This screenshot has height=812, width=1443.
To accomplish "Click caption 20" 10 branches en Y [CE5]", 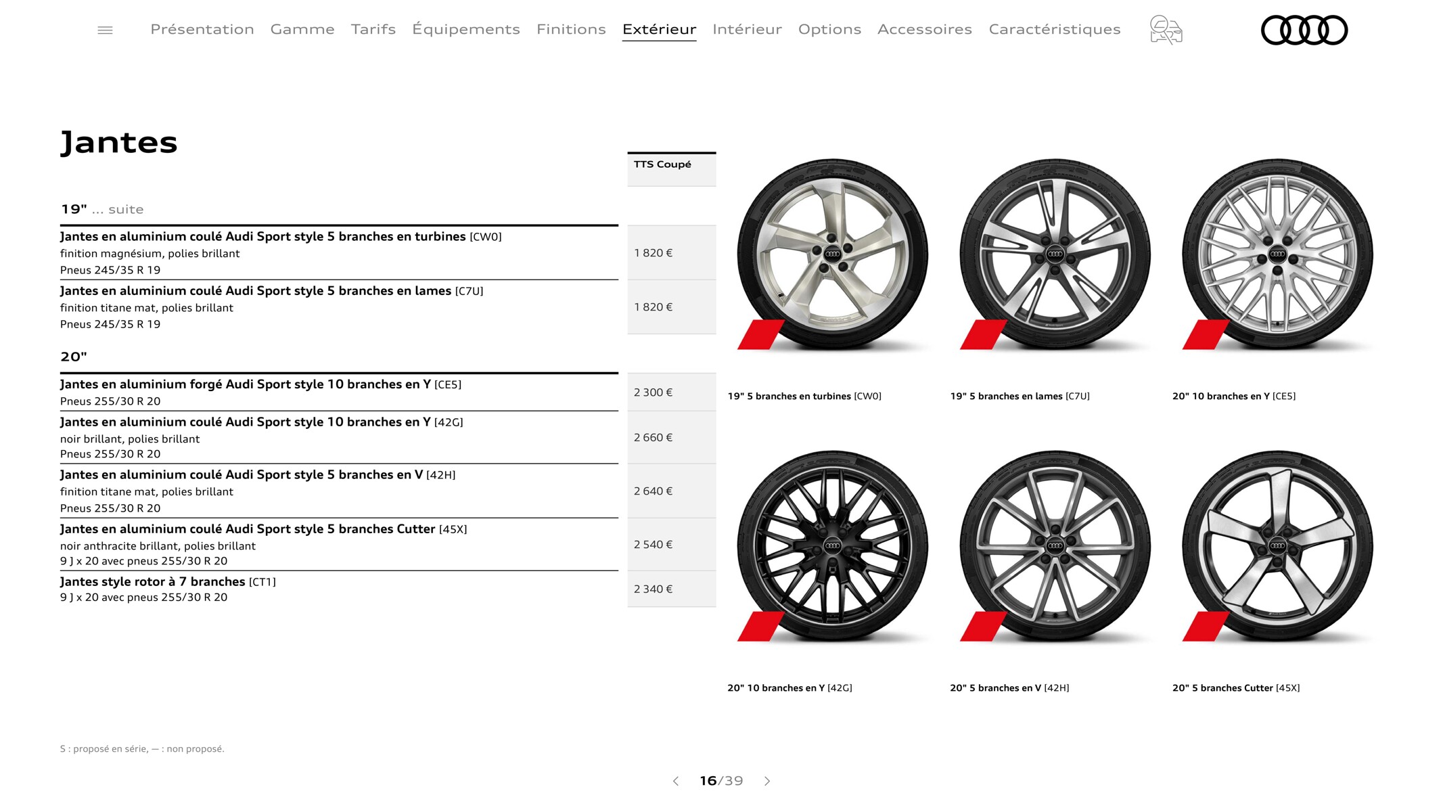I will (x=1234, y=397).
